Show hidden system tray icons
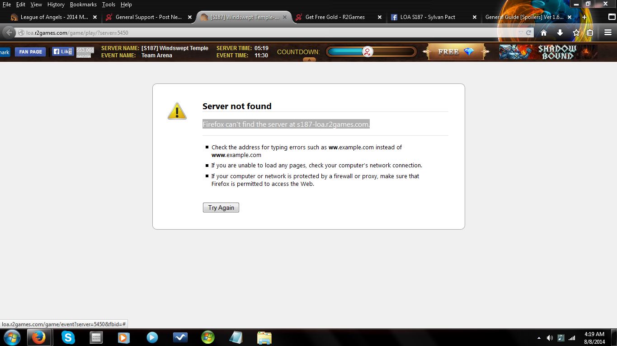 538,338
